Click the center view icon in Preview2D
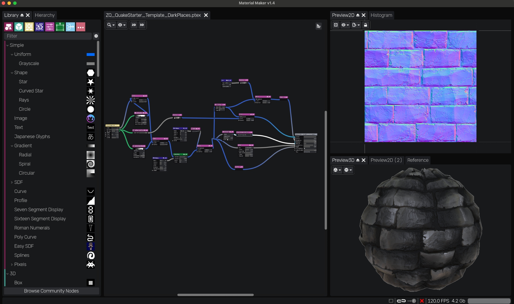The width and height of the screenshot is (514, 304). [x=336, y=25]
